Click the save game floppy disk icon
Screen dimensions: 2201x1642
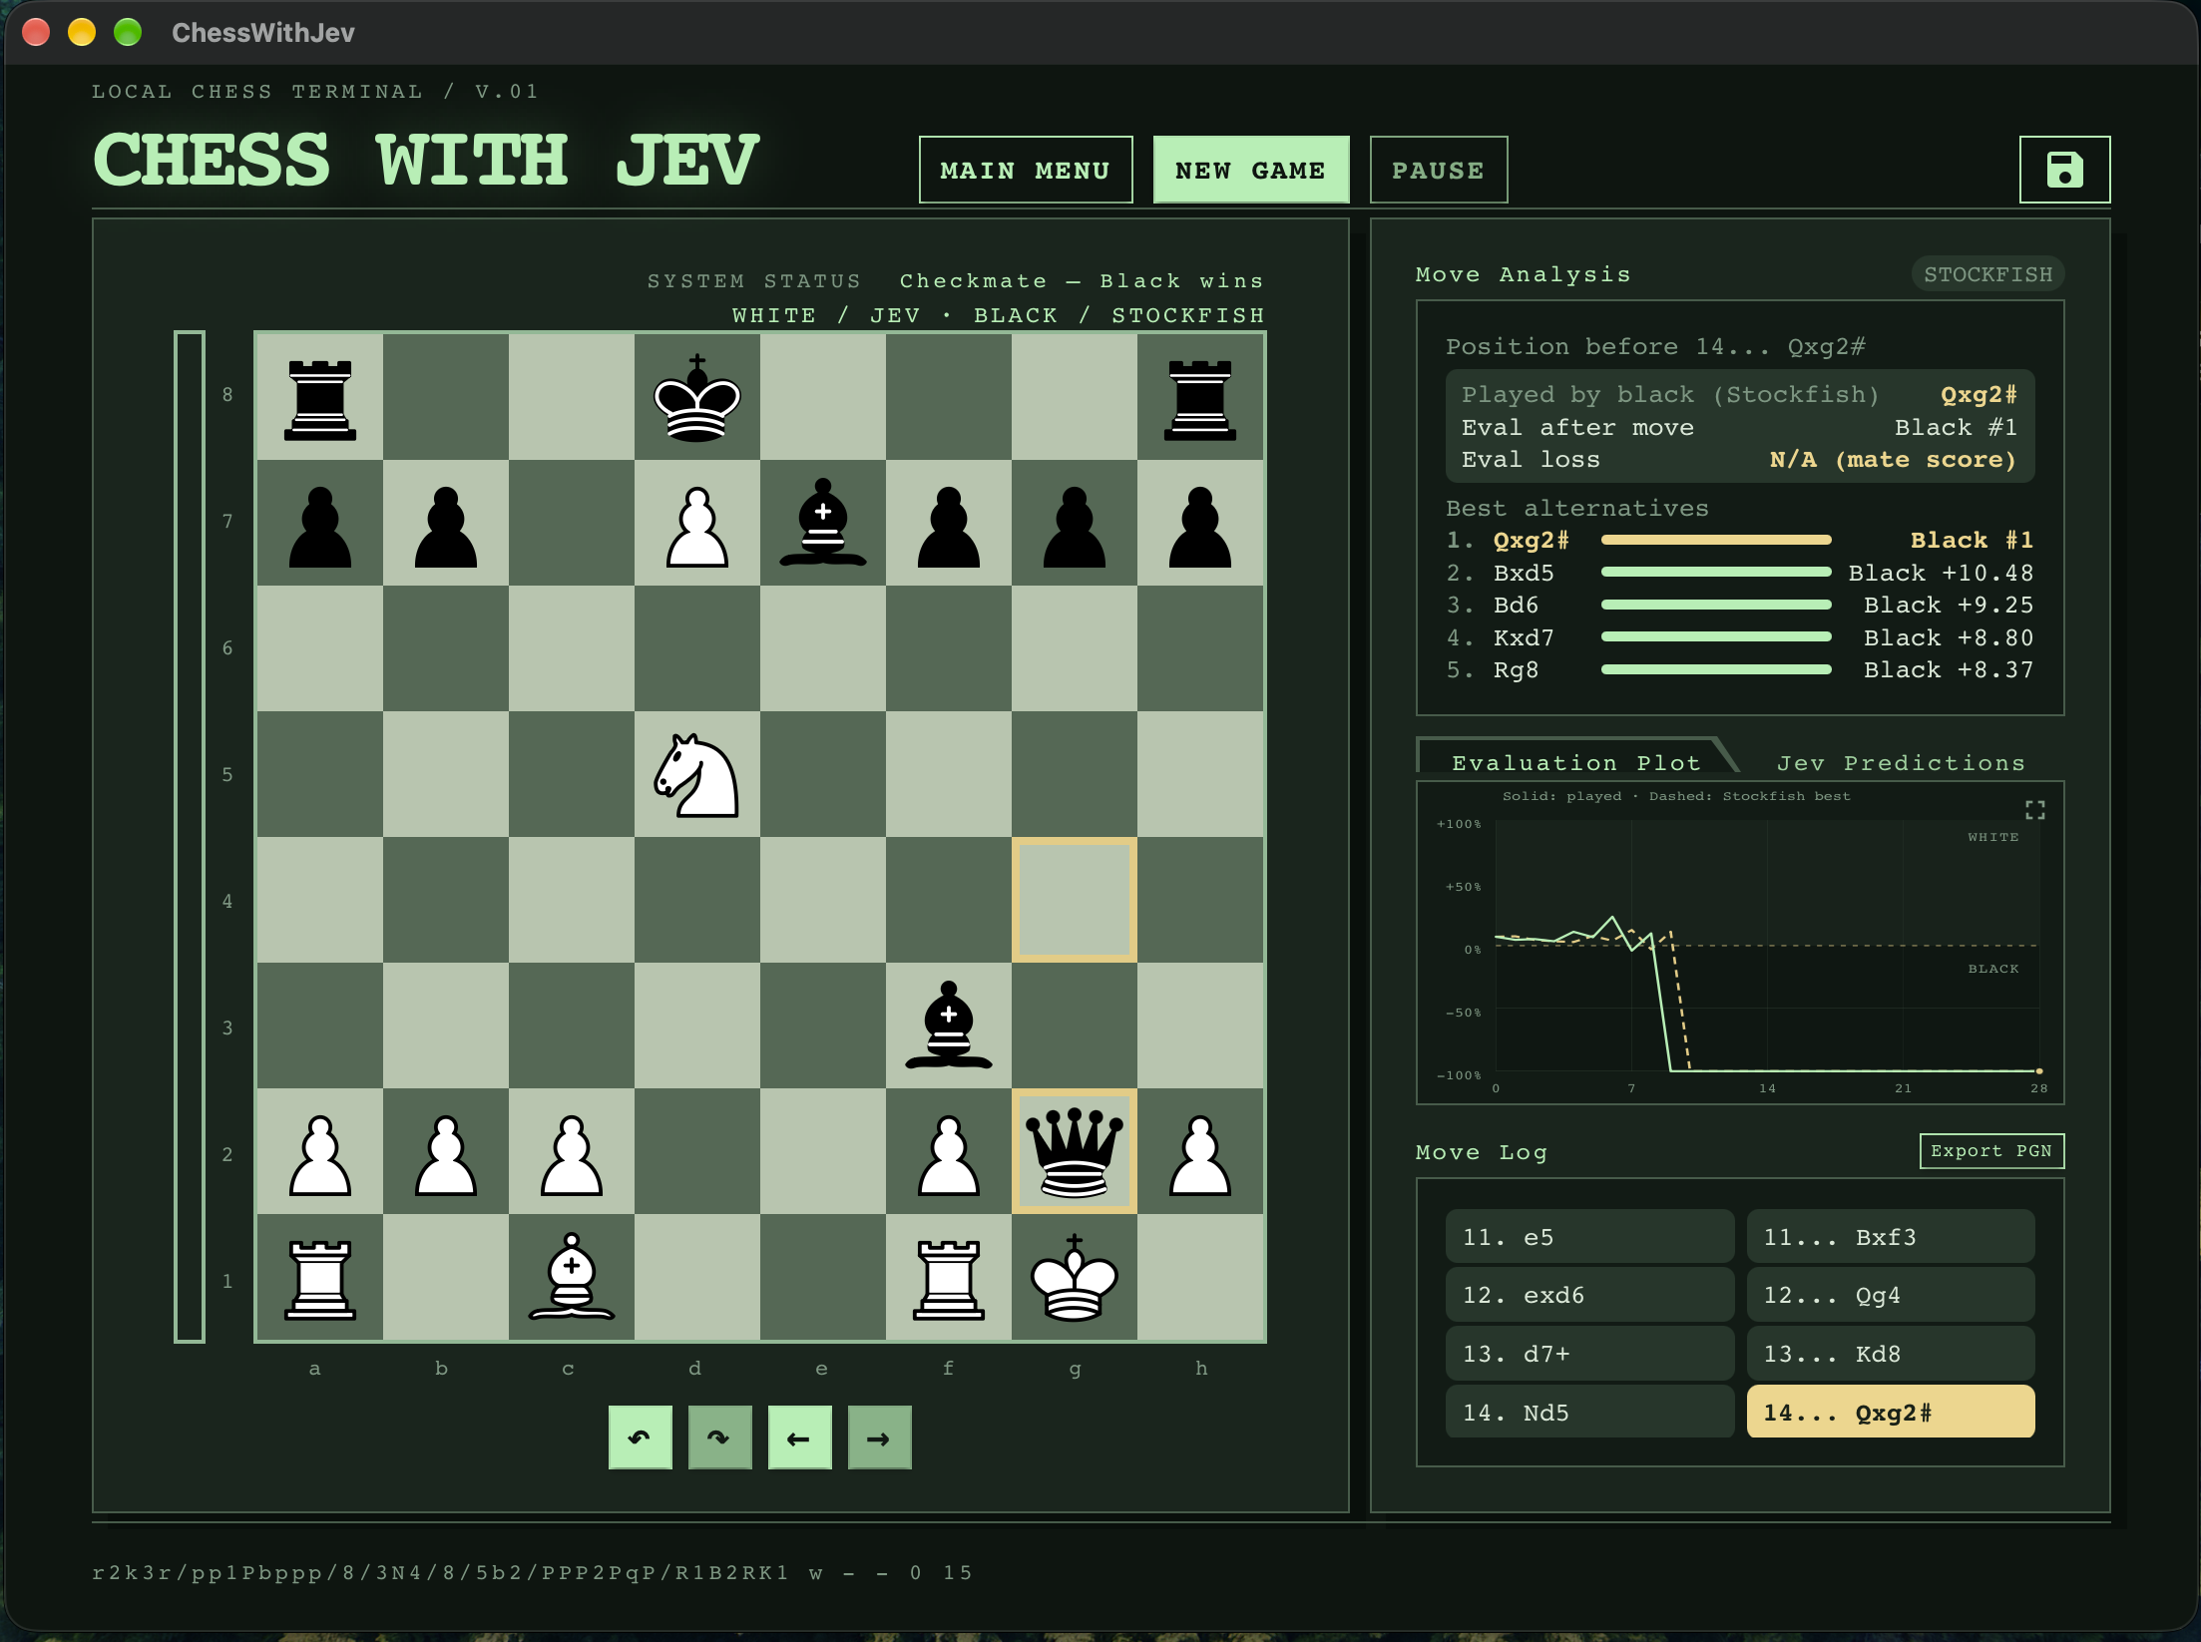point(2063,170)
